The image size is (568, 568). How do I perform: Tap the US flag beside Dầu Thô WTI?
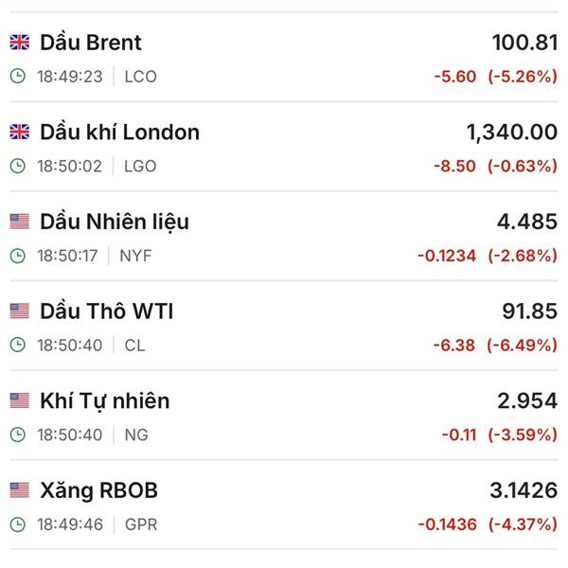(20, 311)
